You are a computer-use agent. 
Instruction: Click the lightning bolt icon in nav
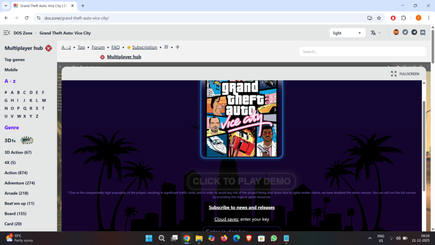[x=178, y=47]
